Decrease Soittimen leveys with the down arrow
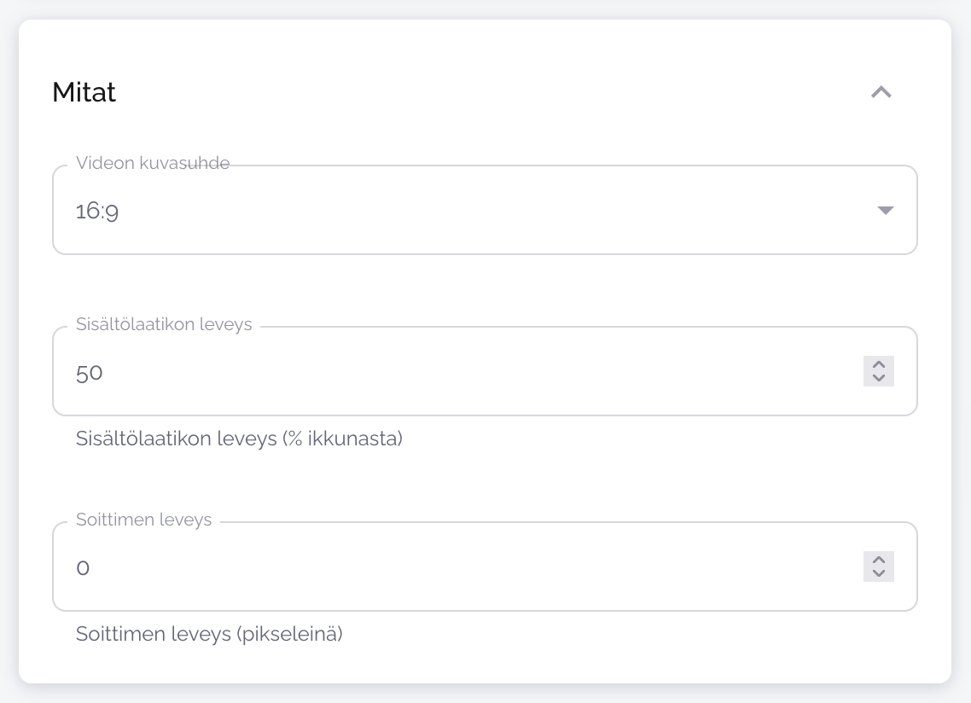971x703 pixels. tap(879, 573)
